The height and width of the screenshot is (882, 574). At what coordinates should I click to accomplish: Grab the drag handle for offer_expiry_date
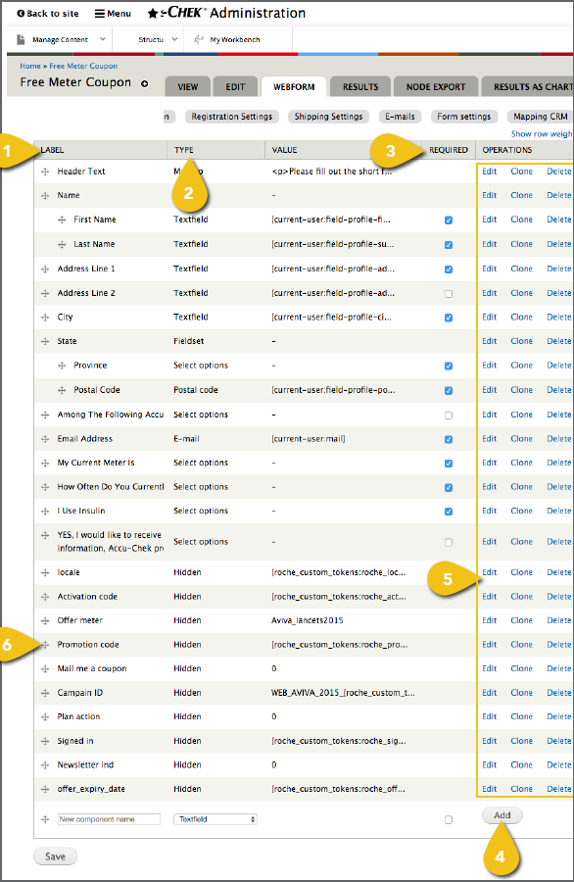tap(45, 790)
